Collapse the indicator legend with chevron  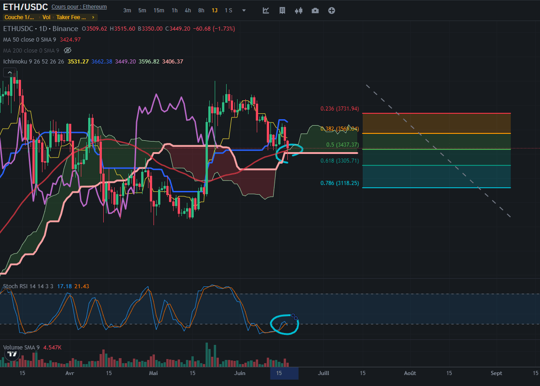point(10,72)
